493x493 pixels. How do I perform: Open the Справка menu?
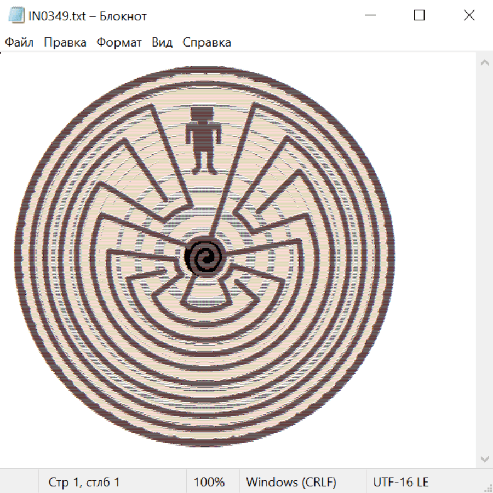point(207,43)
